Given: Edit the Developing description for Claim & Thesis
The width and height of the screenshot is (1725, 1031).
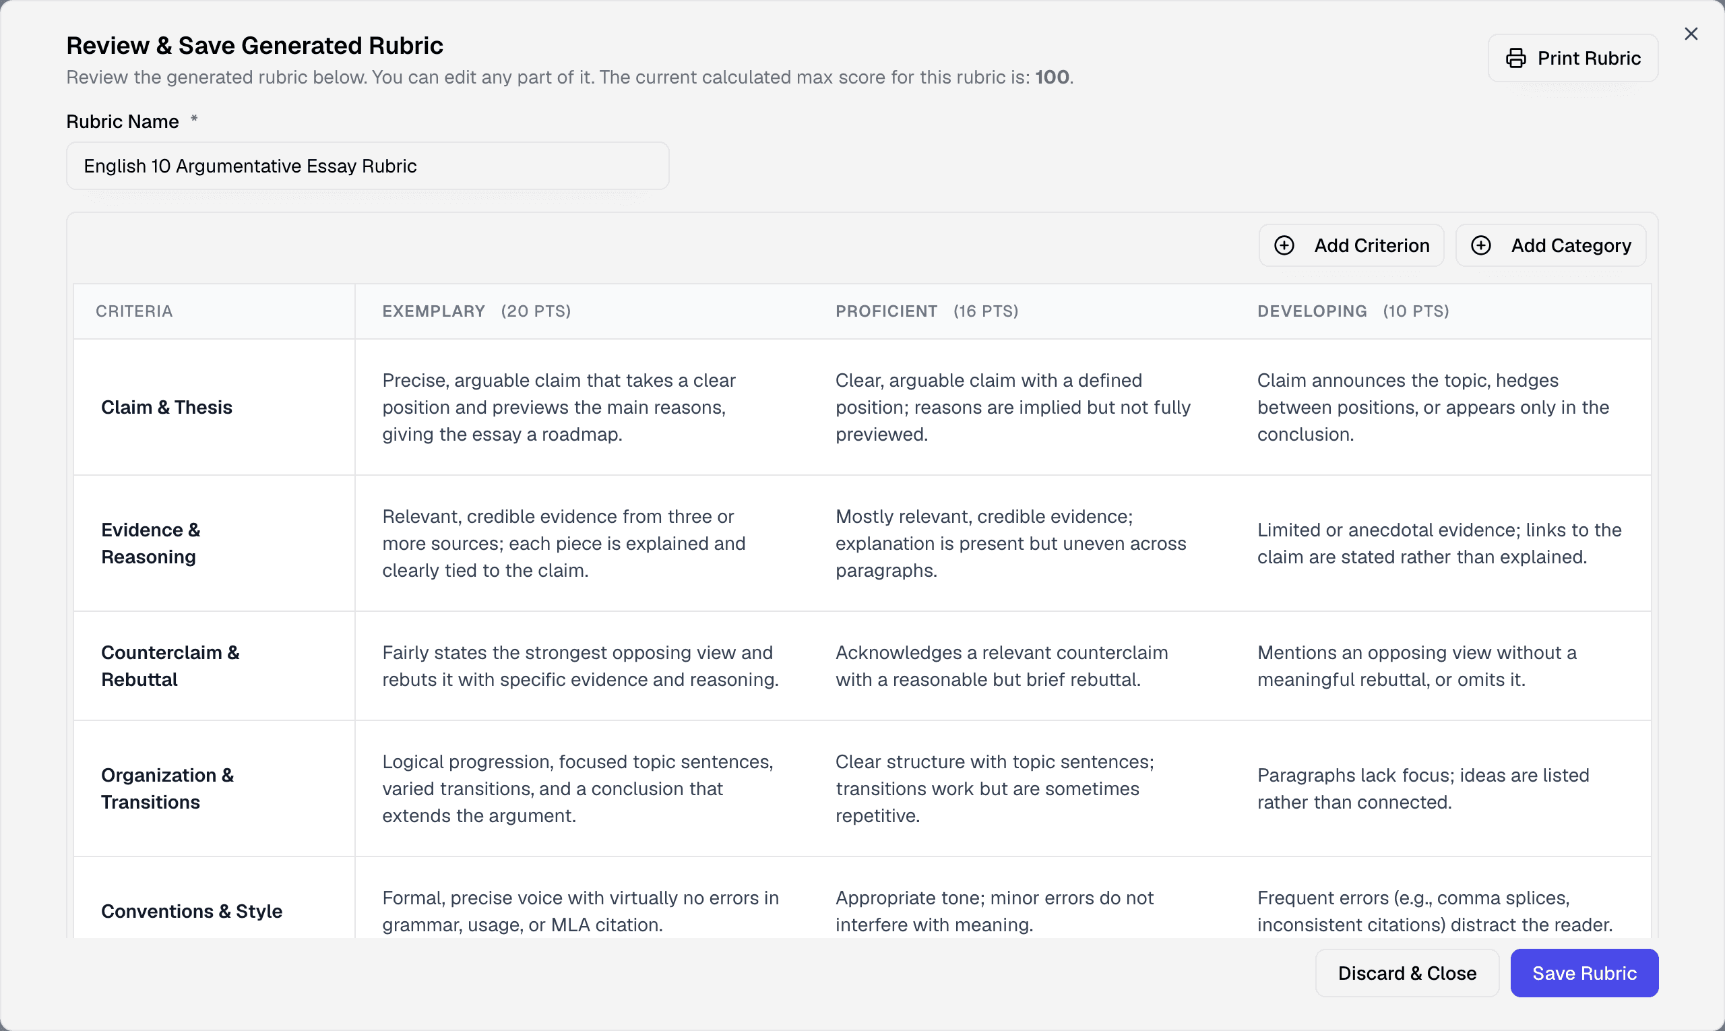Looking at the screenshot, I should coord(1433,407).
